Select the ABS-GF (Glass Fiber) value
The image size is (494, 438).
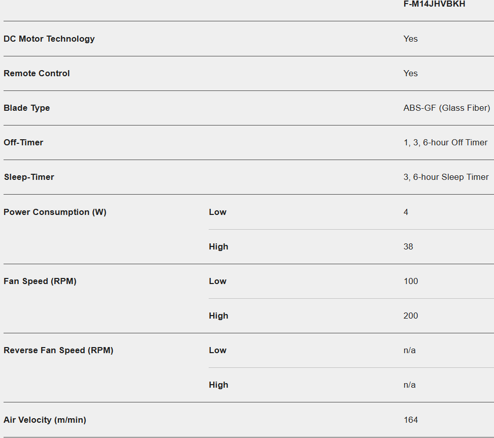pos(447,108)
